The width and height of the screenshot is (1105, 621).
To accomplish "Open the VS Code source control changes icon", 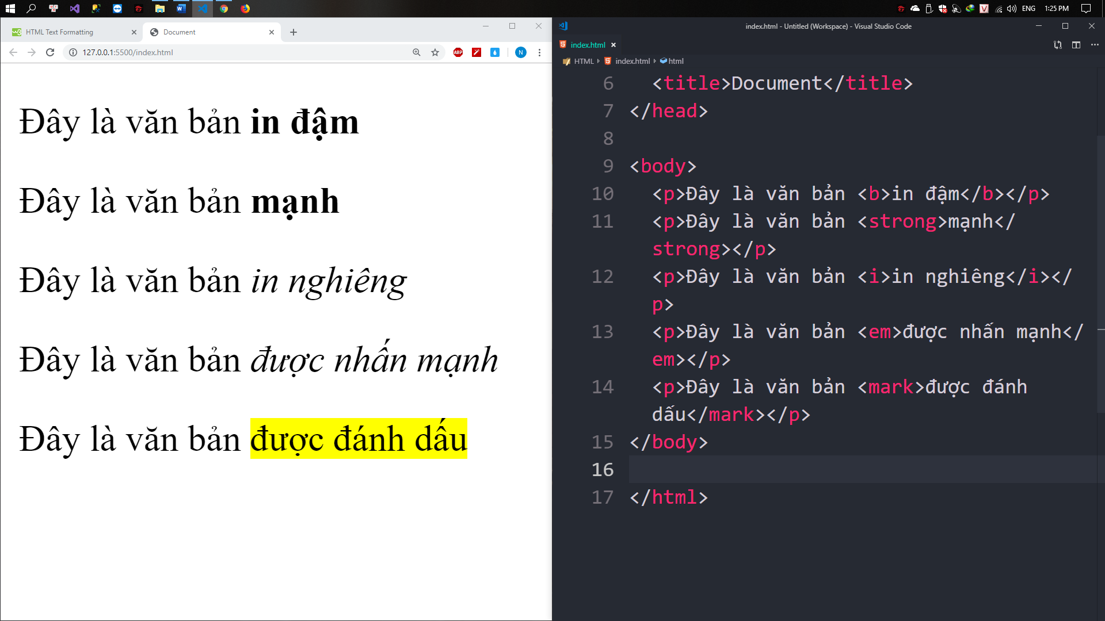I will pyautogui.click(x=1057, y=45).
